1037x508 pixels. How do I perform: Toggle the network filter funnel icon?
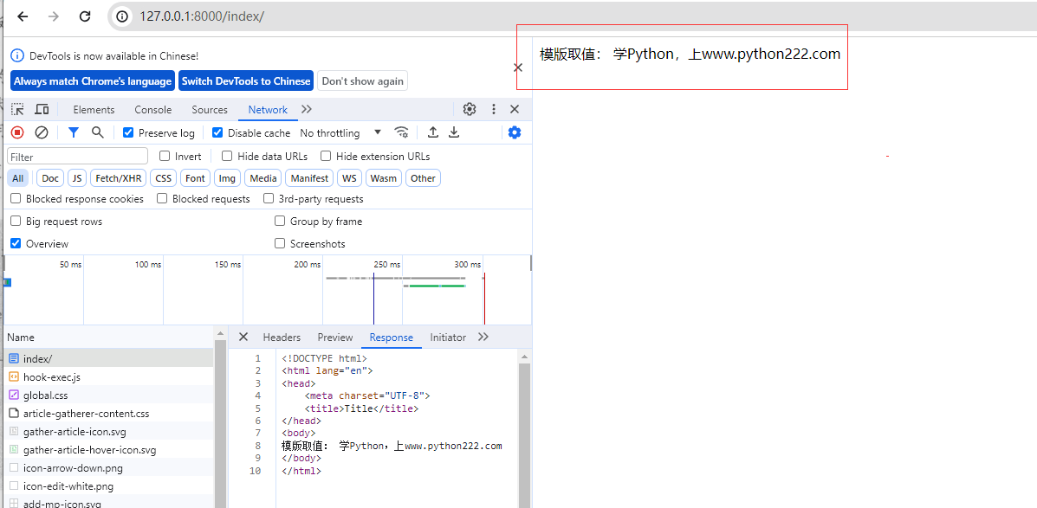[x=74, y=132]
